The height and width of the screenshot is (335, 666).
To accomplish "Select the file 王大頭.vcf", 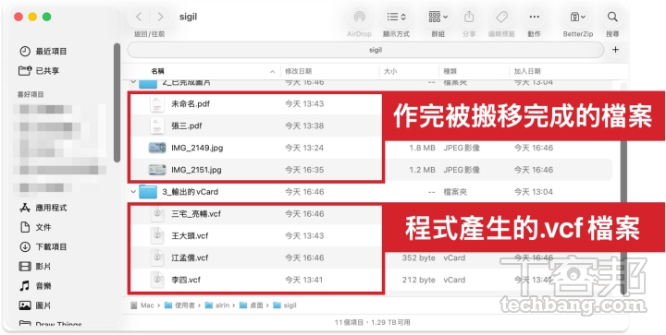I will click(190, 236).
